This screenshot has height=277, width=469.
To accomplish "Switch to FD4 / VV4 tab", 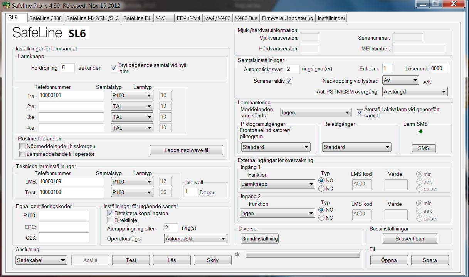I will [188, 18].
